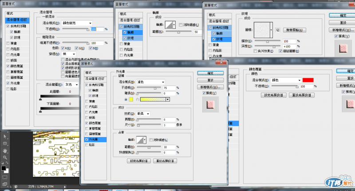Click the status bar arrow beside document size

tap(65, 187)
